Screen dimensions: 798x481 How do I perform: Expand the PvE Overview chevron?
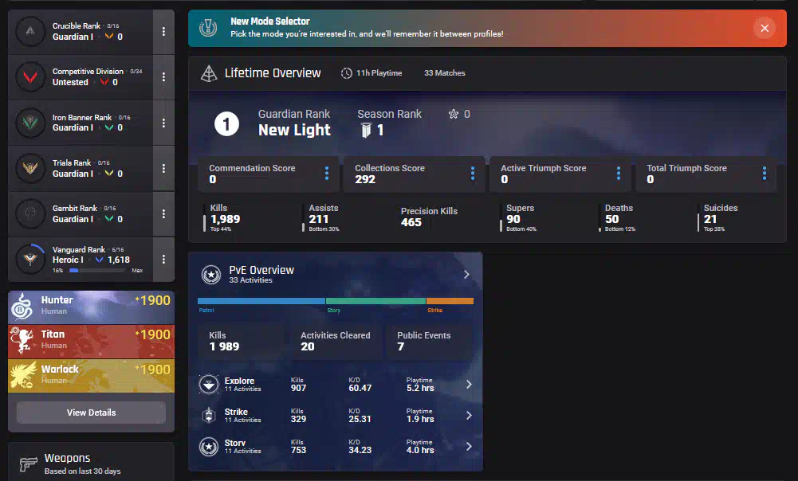coord(466,275)
